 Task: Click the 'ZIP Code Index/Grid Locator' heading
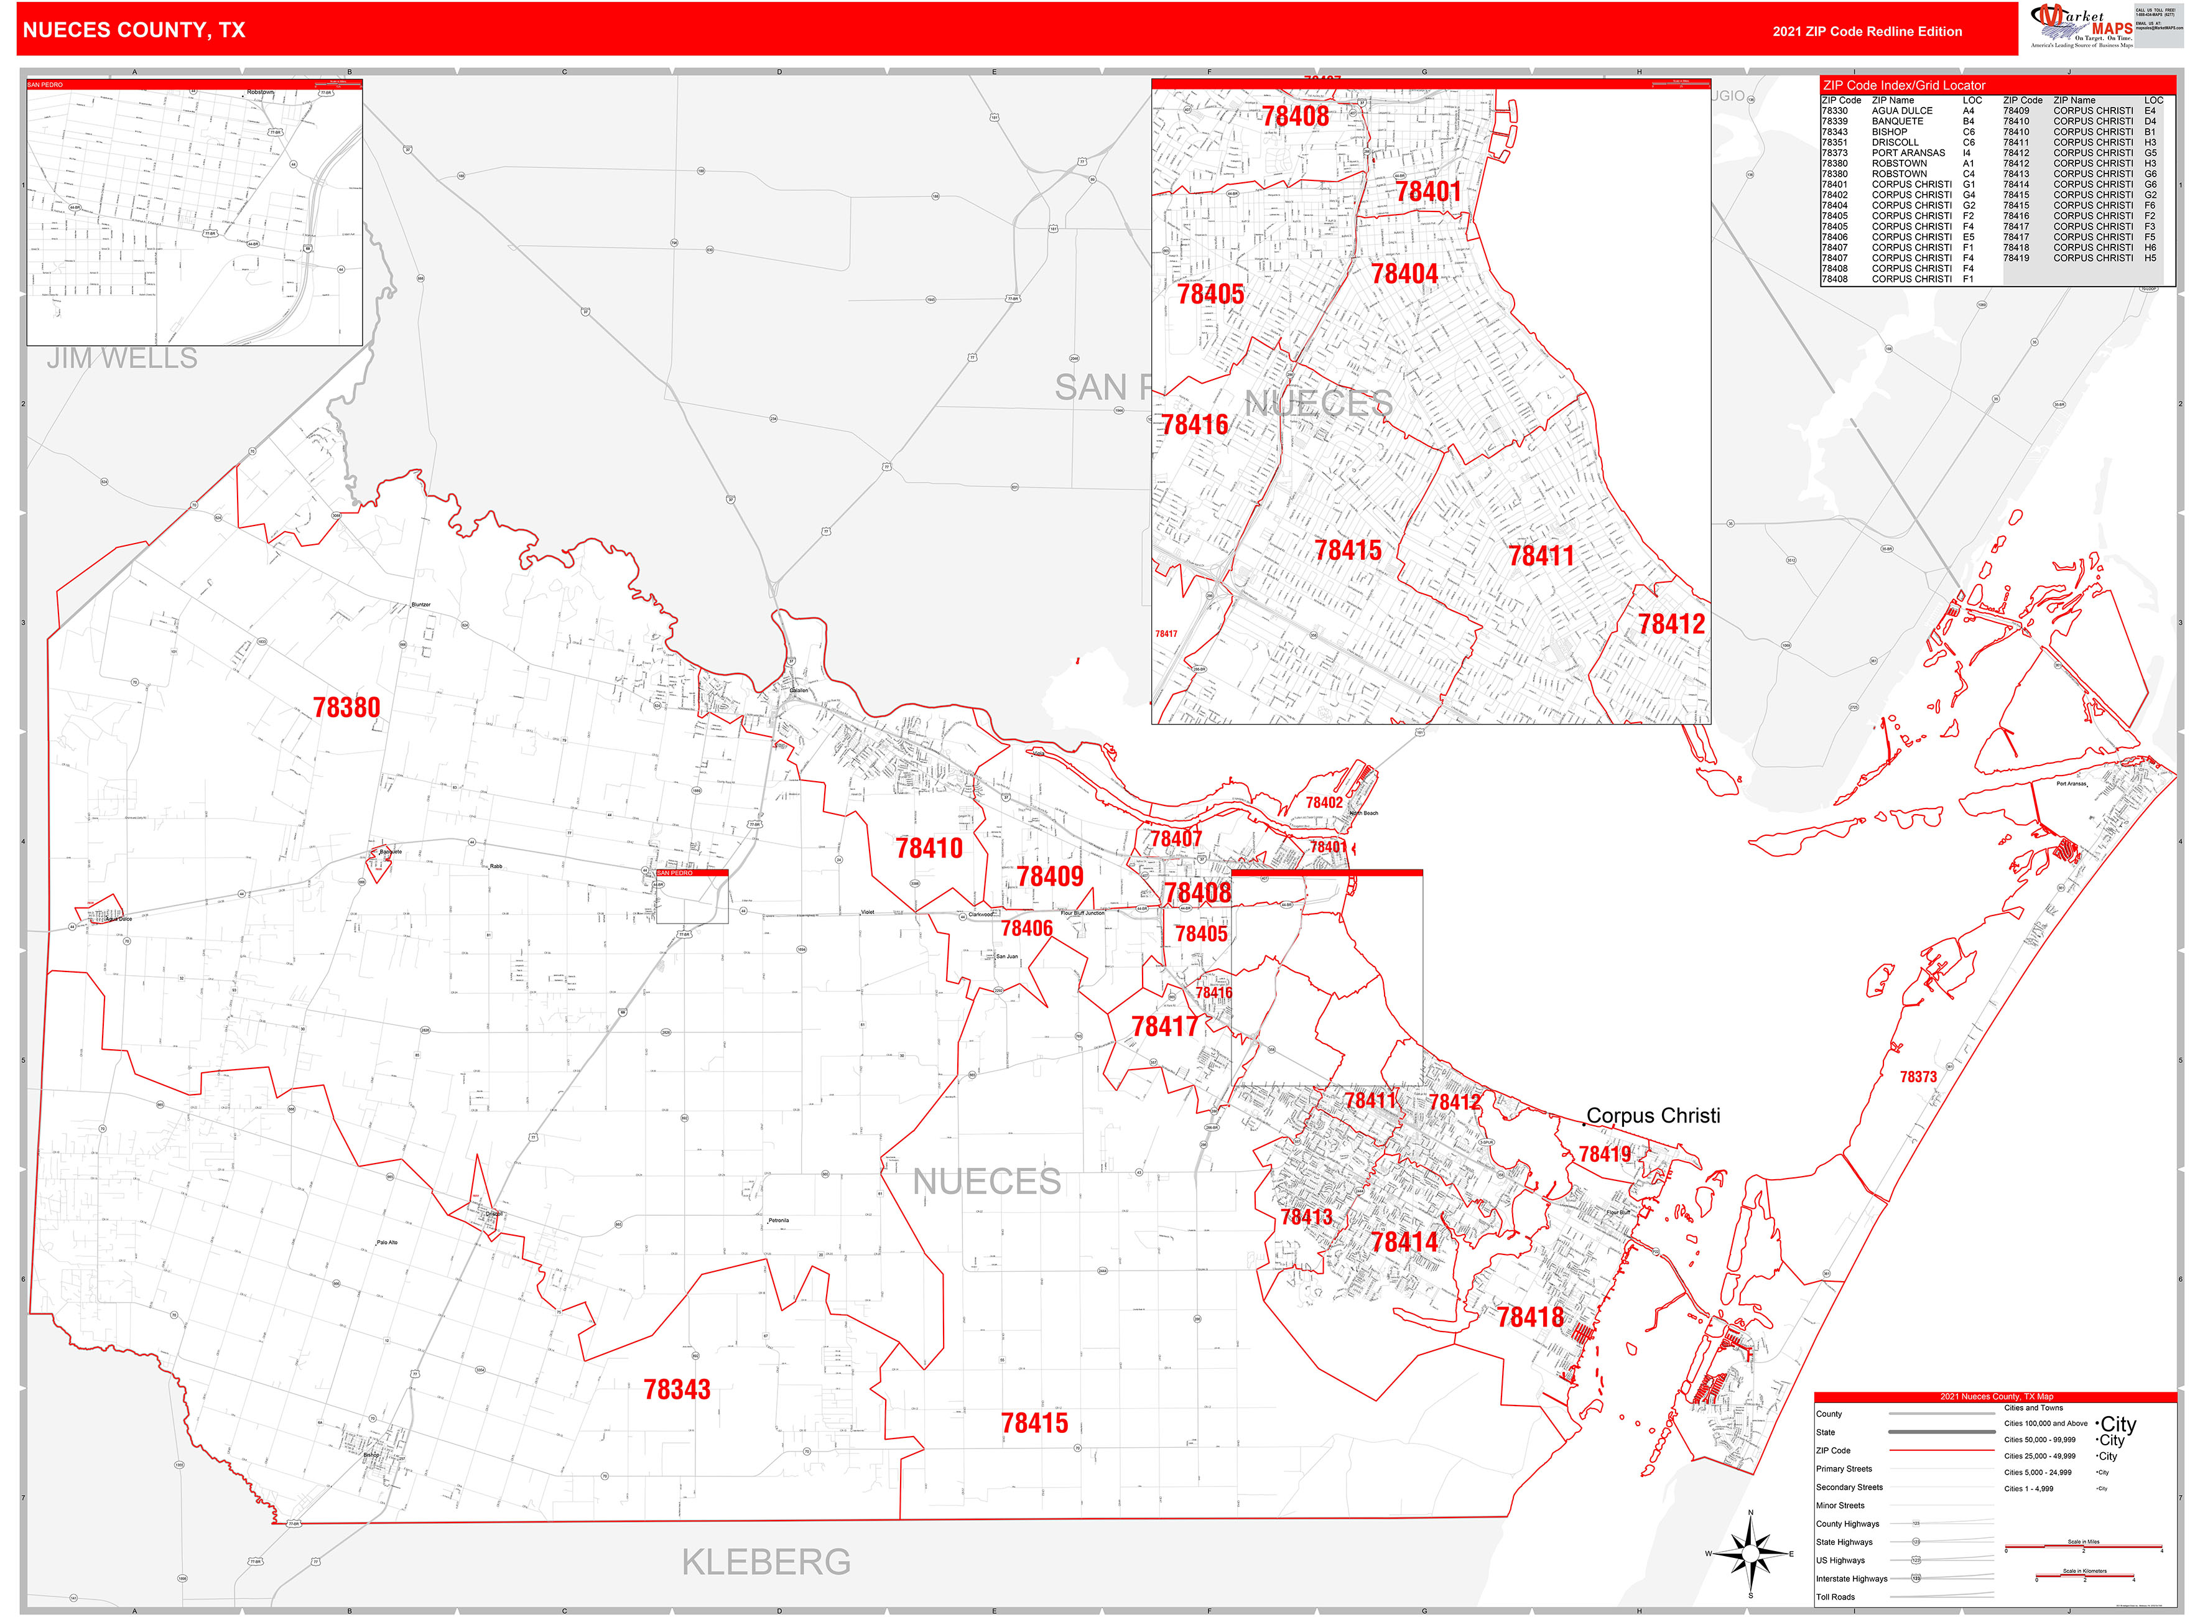(x=1905, y=85)
